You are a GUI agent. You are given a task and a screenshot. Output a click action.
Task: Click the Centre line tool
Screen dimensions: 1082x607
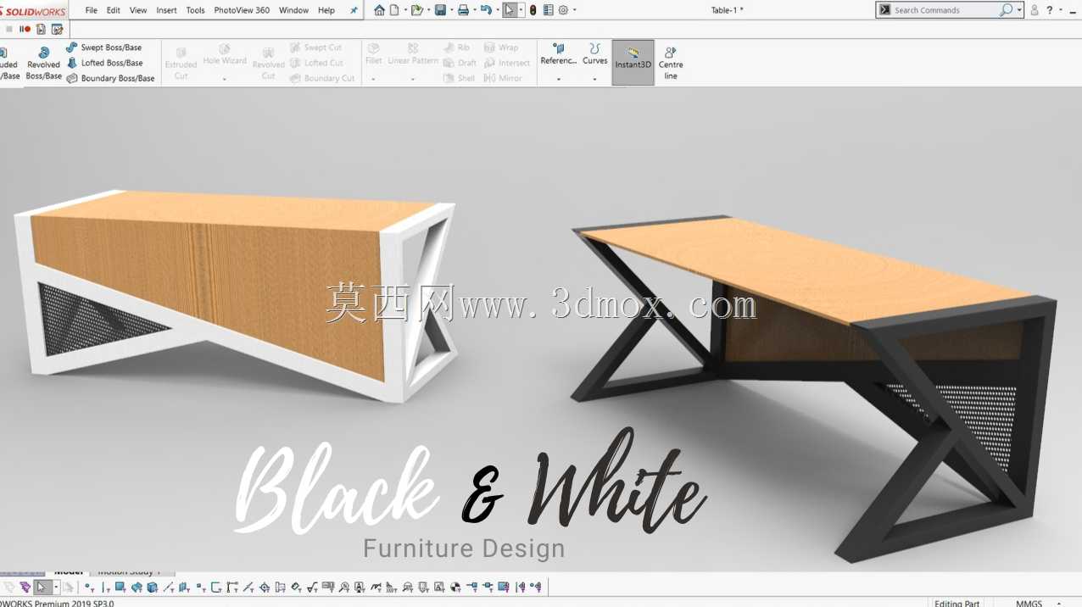click(x=671, y=63)
